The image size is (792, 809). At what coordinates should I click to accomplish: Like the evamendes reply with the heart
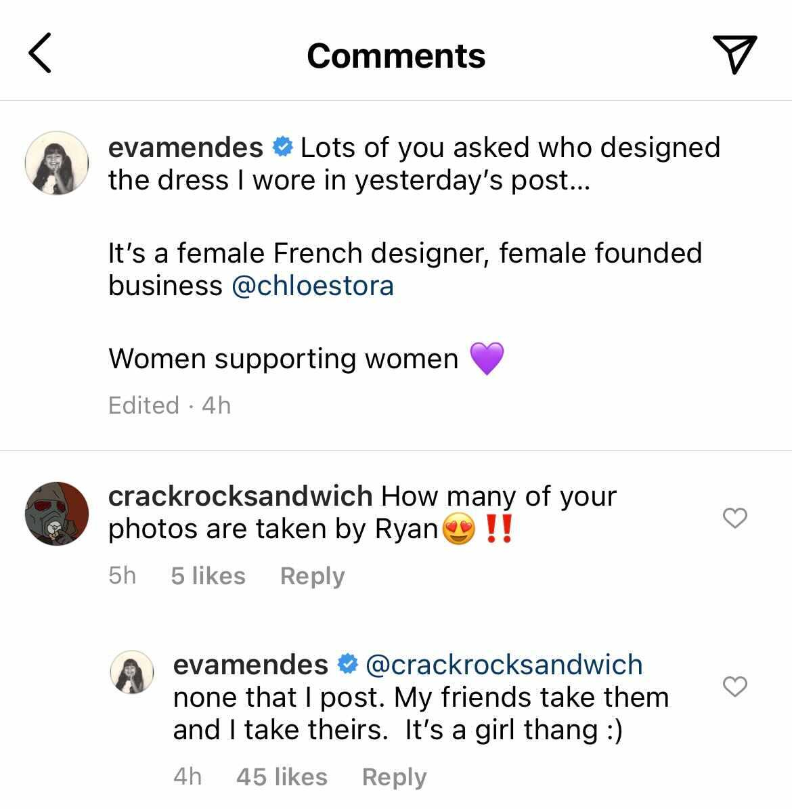pyautogui.click(x=735, y=687)
